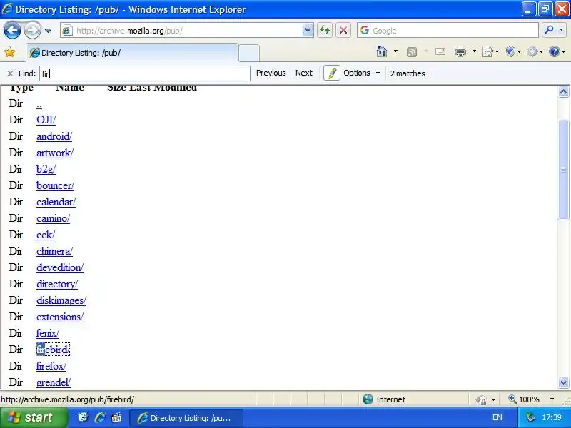571x428 pixels.
Task: Click Next in the Find bar
Action: 304,73
